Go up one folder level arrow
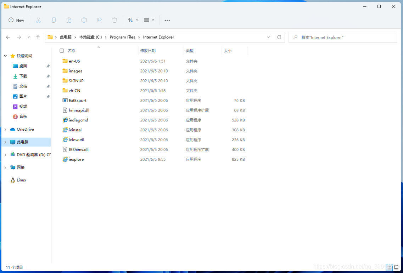 pos(38,37)
